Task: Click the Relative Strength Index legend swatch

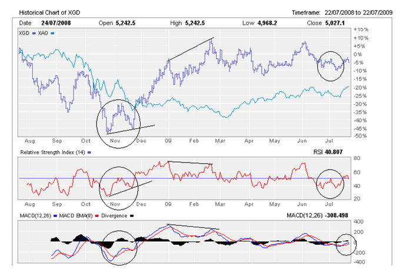Action: click(x=89, y=152)
